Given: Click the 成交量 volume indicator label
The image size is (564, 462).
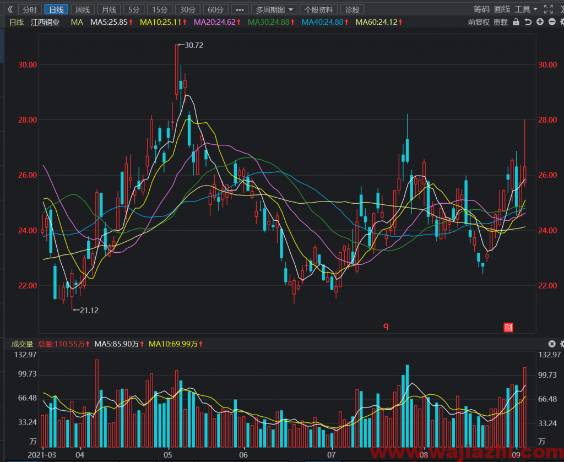Looking at the screenshot, I should pos(22,344).
